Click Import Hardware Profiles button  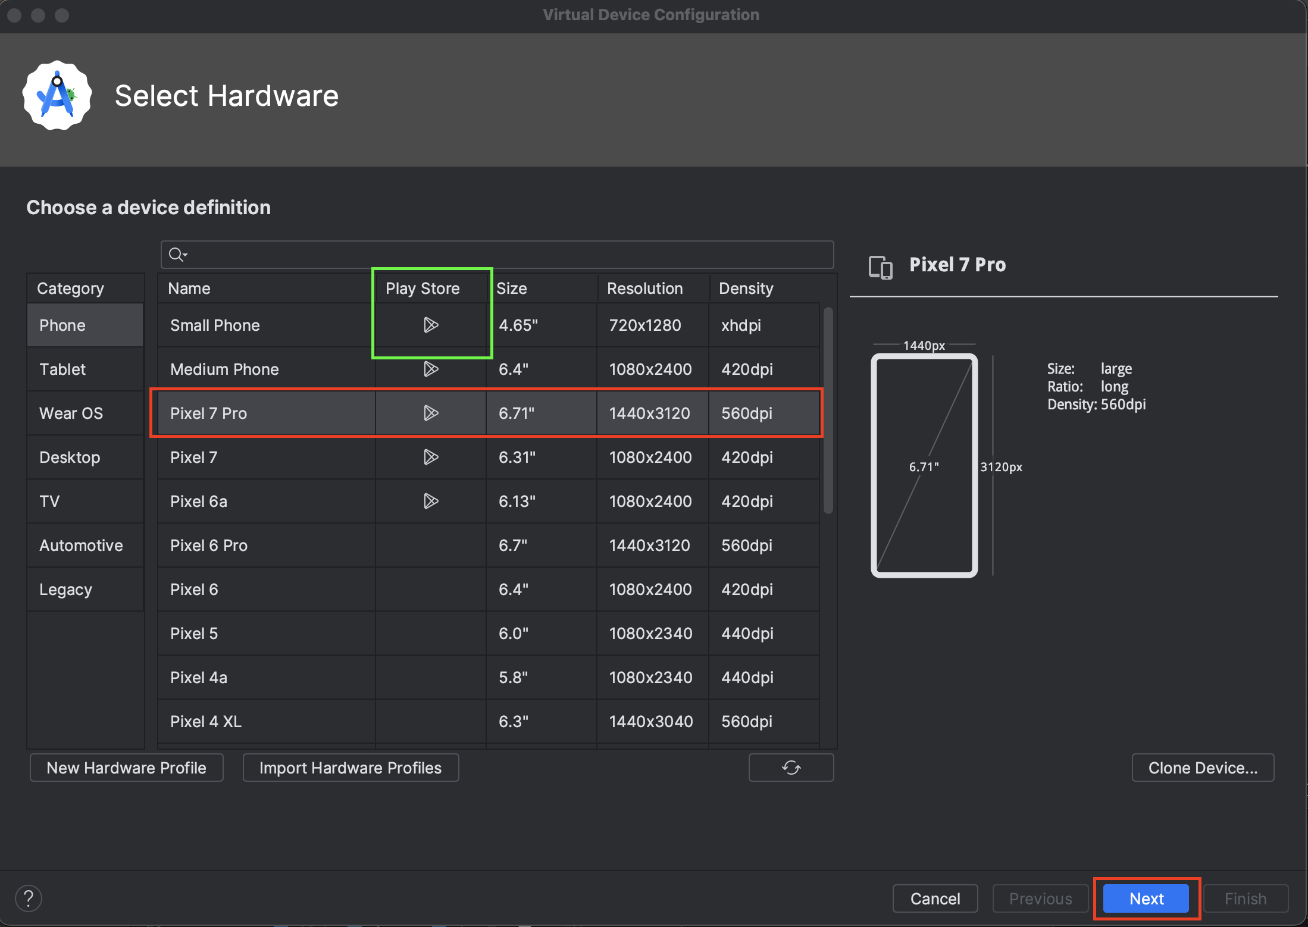(351, 768)
